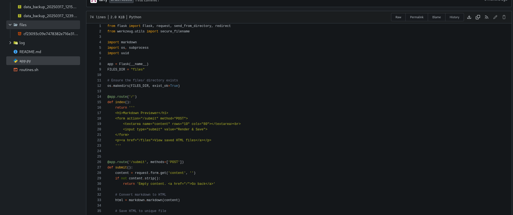The image size is (513, 215).
Task: Show Blame view for app.py
Action: [x=436, y=17]
